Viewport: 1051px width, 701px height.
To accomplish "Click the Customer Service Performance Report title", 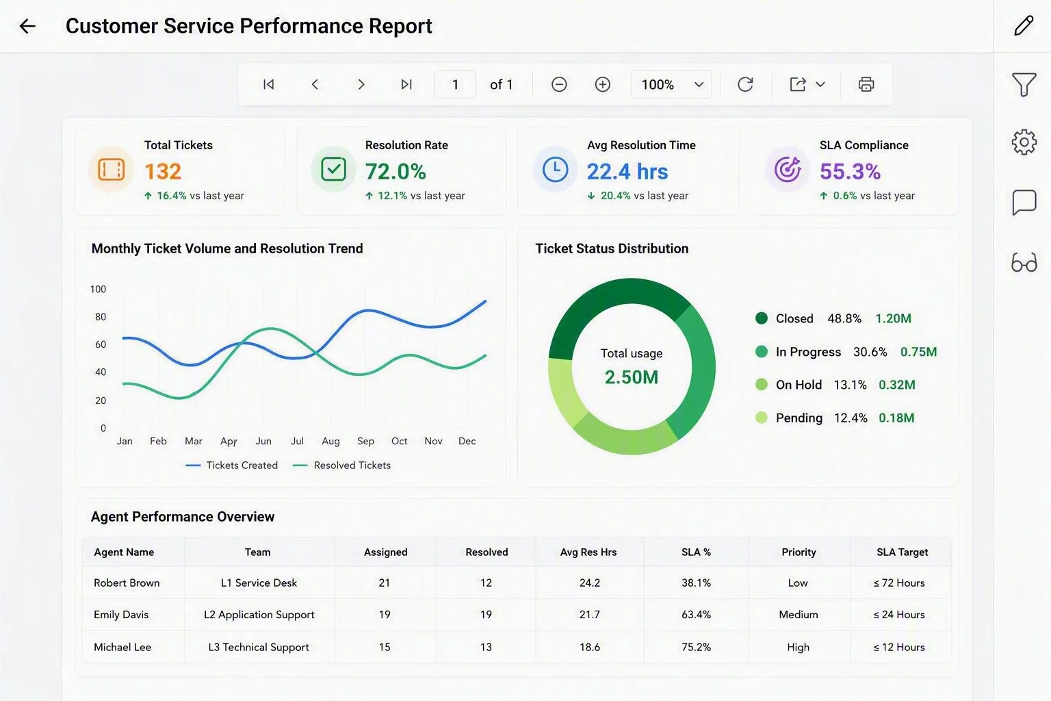I will pyautogui.click(x=249, y=26).
